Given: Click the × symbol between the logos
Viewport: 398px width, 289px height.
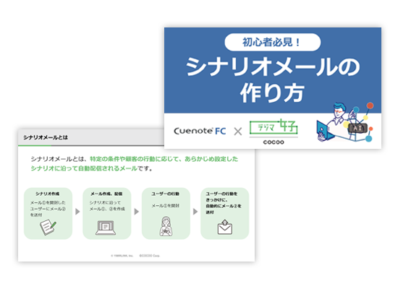Looking at the screenshot, I should click(238, 131).
